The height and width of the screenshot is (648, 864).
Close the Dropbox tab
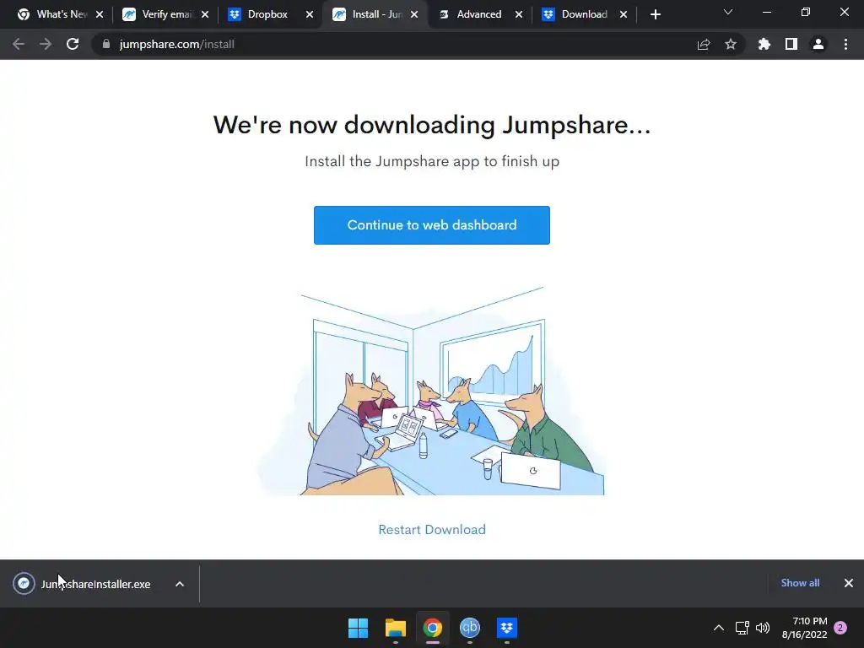pyautogui.click(x=310, y=14)
